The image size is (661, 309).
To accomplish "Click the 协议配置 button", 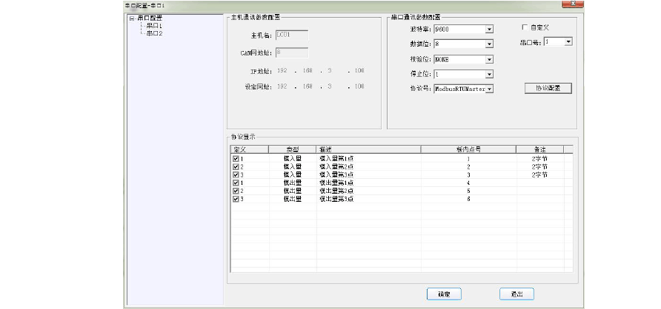I will (548, 88).
